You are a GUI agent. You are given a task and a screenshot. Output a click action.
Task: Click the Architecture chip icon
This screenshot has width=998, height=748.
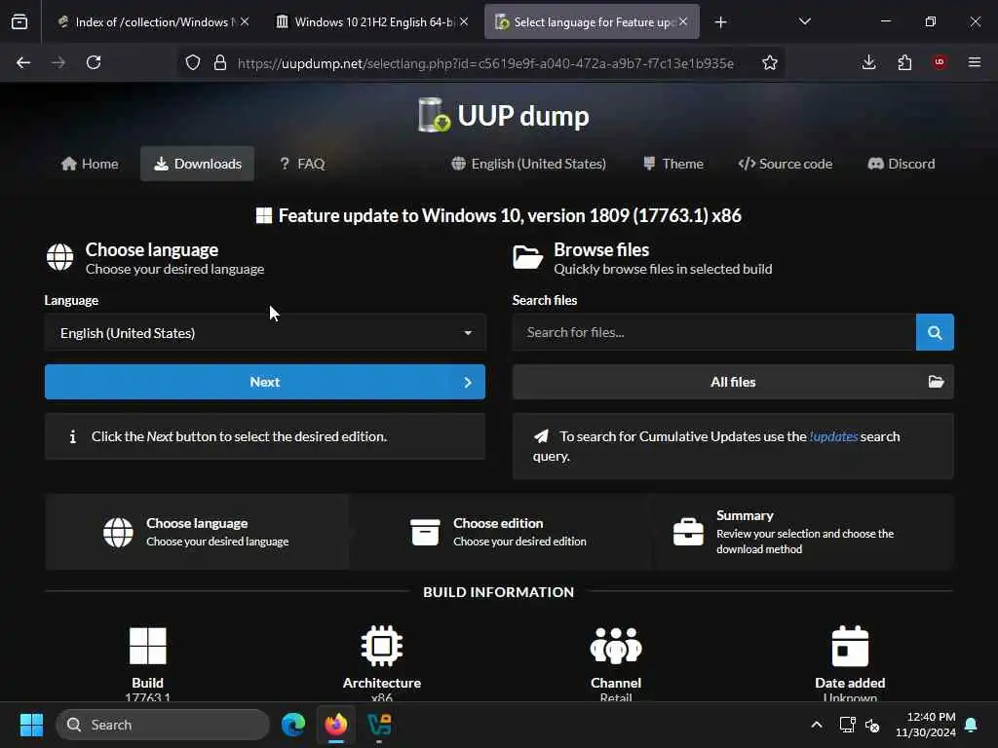tap(382, 646)
